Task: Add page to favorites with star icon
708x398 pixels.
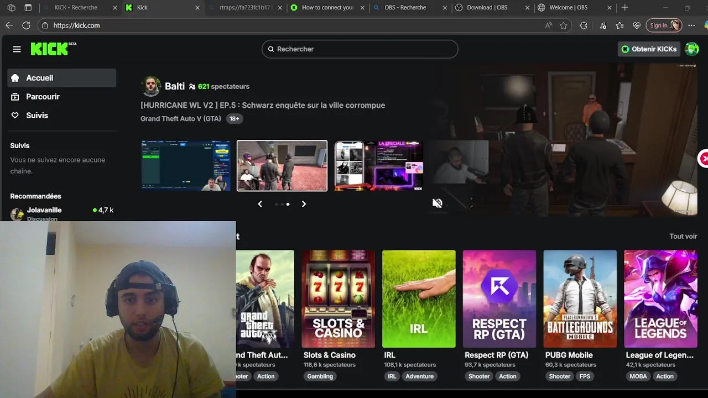Action: (564, 25)
